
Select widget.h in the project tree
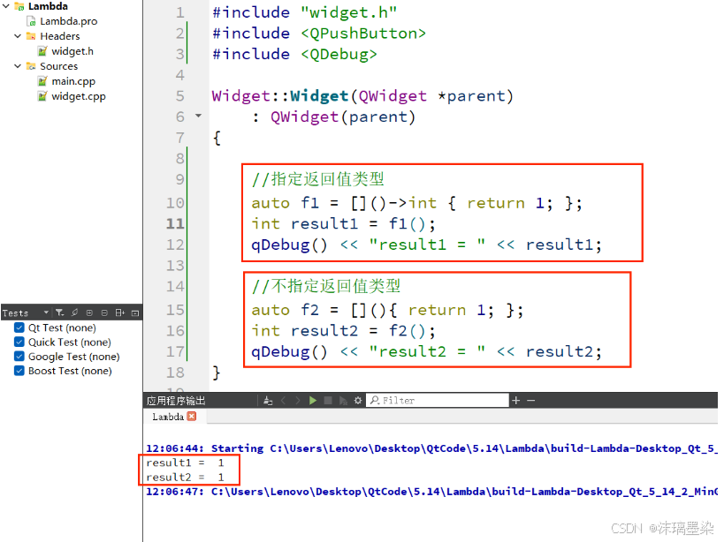[72, 51]
